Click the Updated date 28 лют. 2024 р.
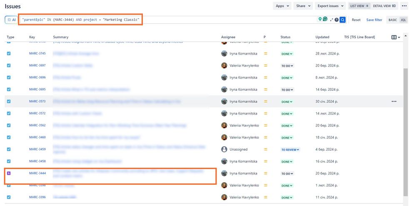The width and height of the screenshot is (416, 206). coord(327,54)
